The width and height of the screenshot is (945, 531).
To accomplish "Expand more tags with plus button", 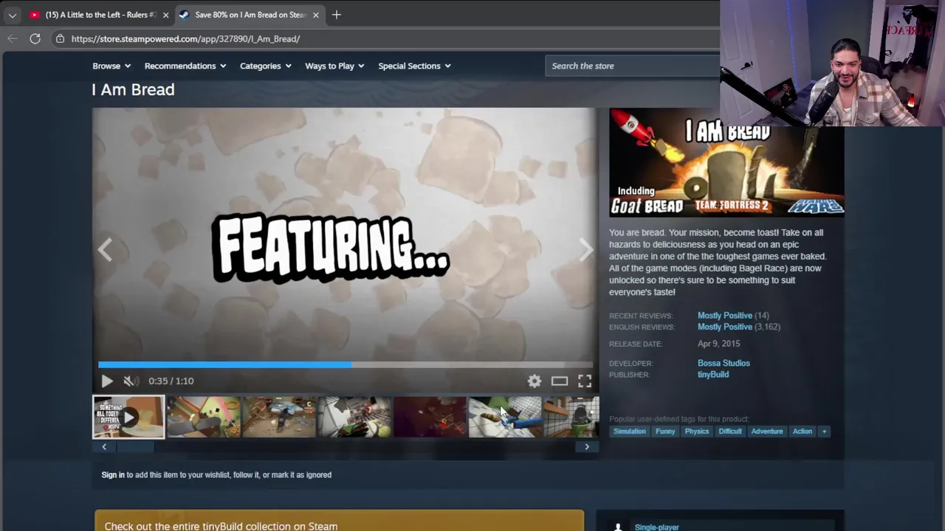I will pos(824,431).
